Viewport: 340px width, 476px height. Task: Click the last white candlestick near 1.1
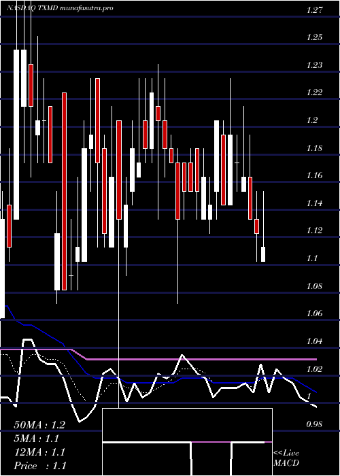click(263, 254)
